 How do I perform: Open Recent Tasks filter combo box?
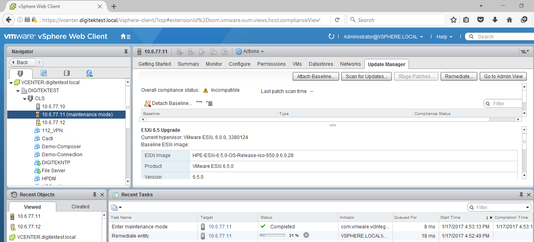tap(499, 208)
